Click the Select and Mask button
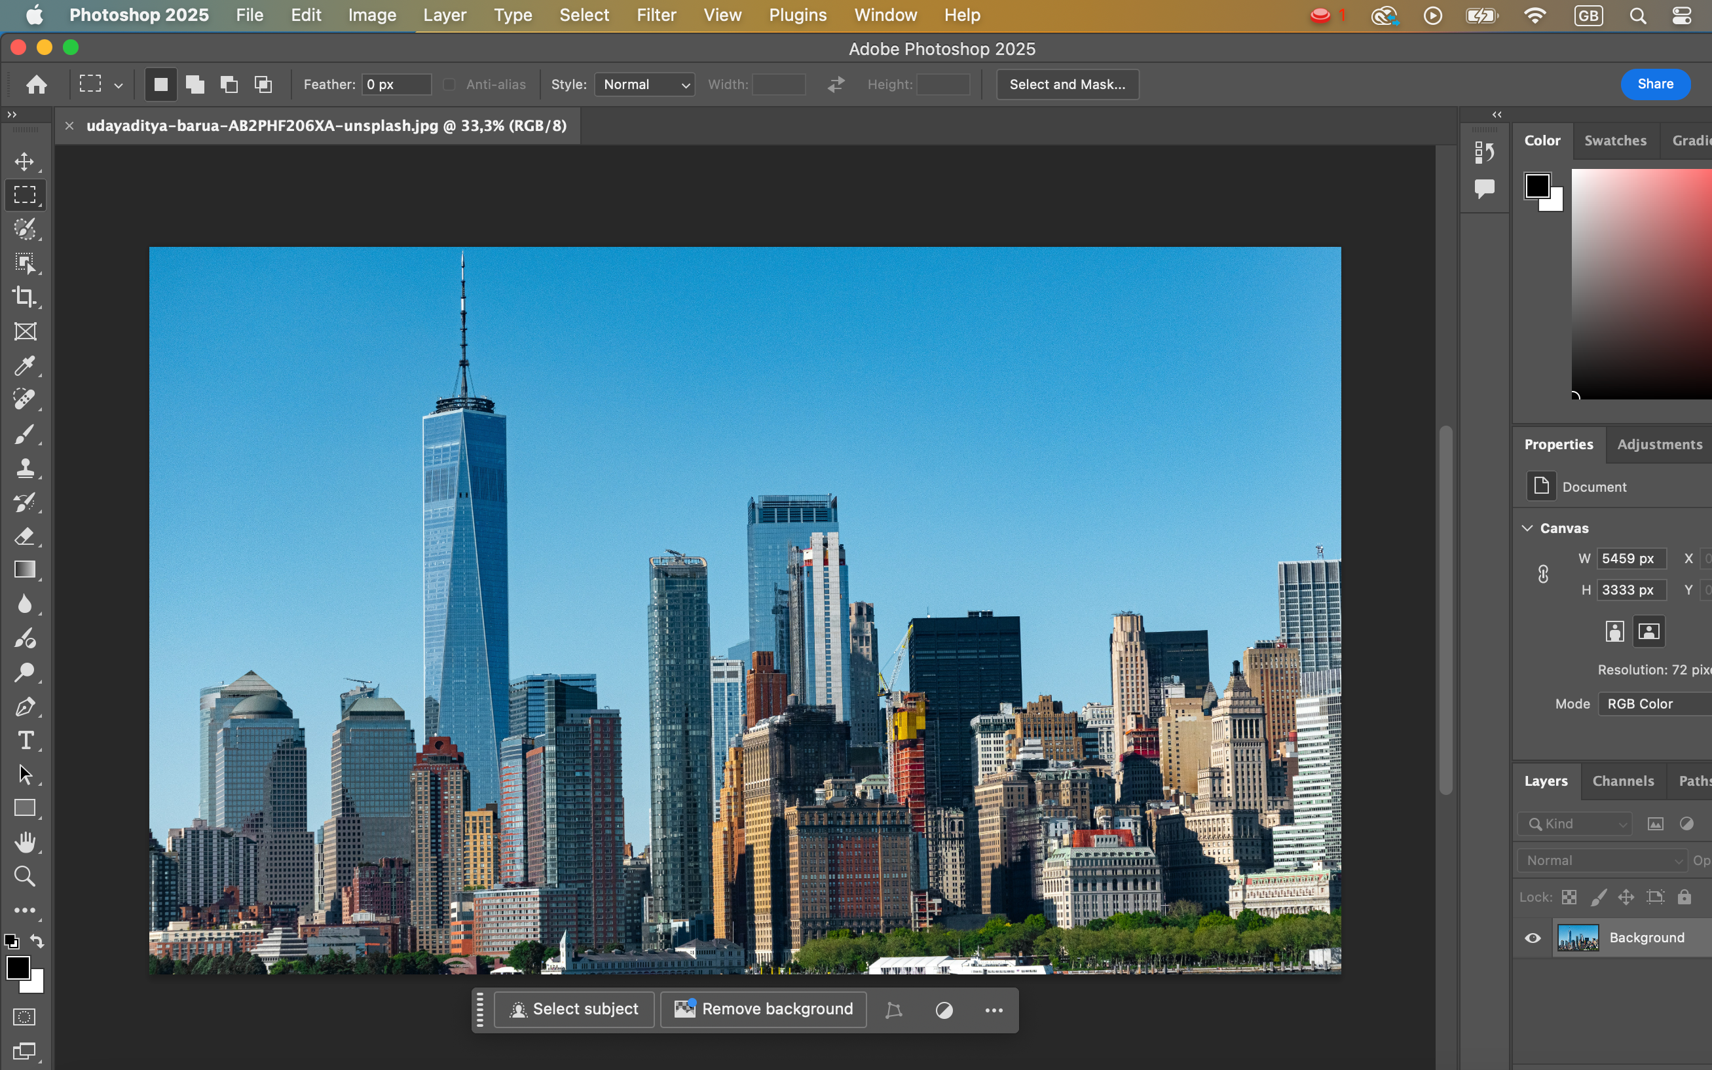 (x=1066, y=84)
